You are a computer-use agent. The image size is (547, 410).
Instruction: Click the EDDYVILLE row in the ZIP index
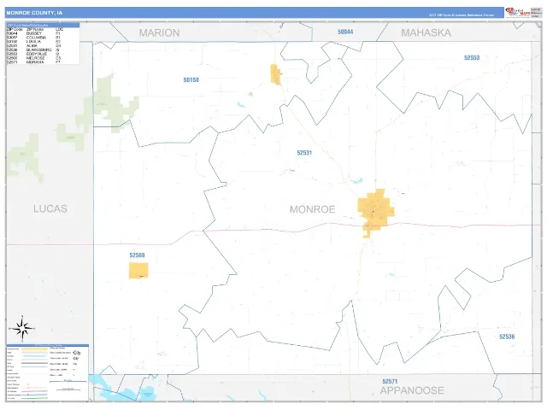coord(33,54)
